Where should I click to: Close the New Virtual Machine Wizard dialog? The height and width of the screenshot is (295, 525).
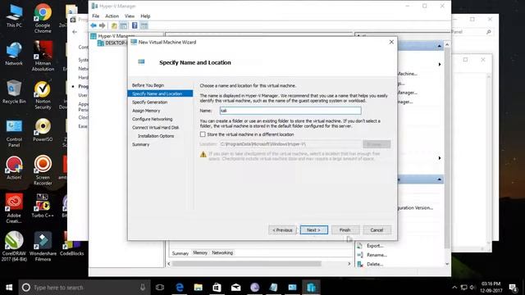(391, 42)
